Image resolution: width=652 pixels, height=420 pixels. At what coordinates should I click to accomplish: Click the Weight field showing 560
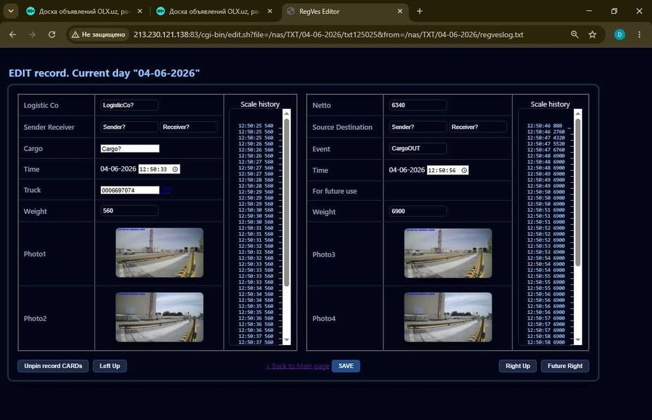(129, 211)
